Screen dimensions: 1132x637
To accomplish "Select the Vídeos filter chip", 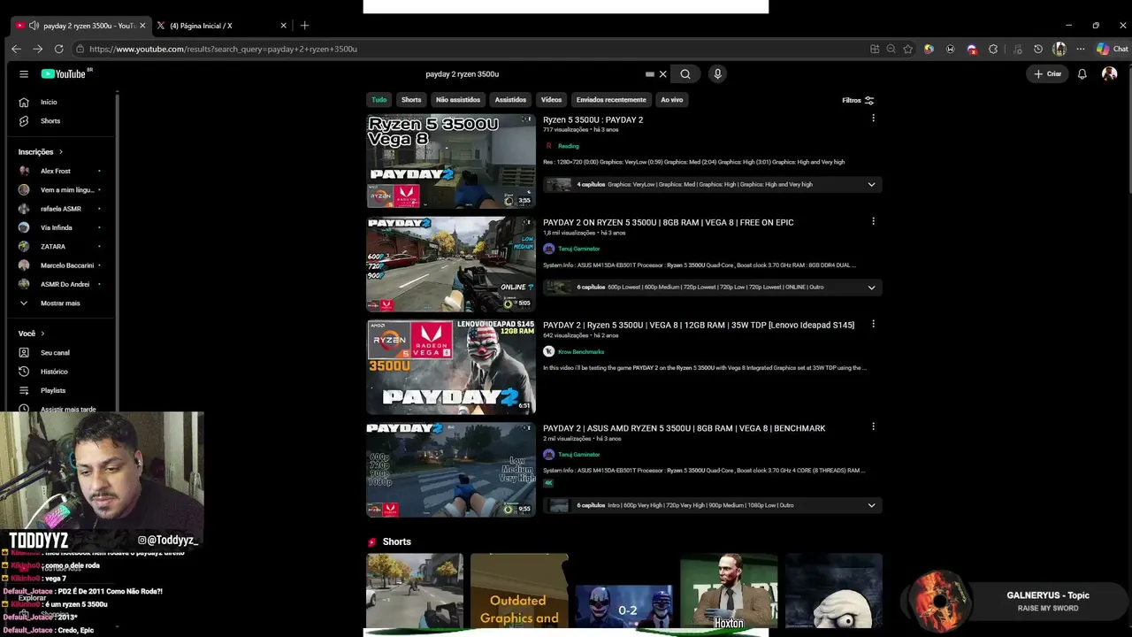I will click(x=552, y=100).
